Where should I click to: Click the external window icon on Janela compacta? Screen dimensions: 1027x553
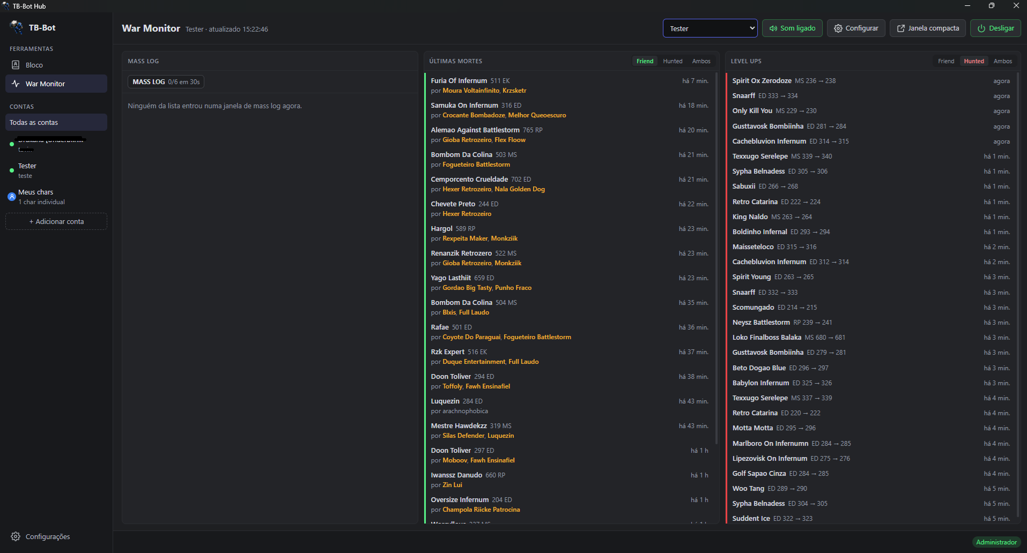pos(901,28)
